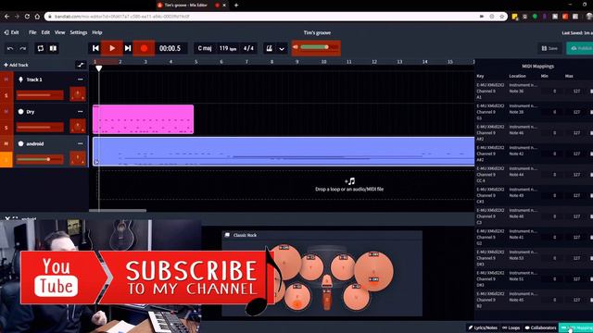Open the 4/4 time signature selector
The height and width of the screenshot is (333, 593).
click(248, 48)
